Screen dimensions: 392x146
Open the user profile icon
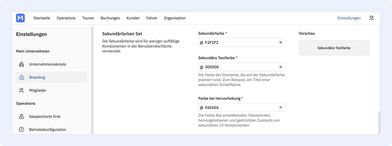[372, 18]
